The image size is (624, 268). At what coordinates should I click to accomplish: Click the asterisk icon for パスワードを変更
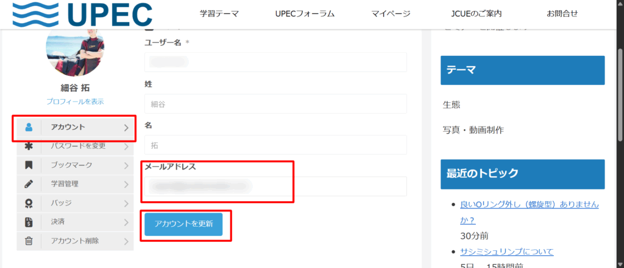(29, 146)
